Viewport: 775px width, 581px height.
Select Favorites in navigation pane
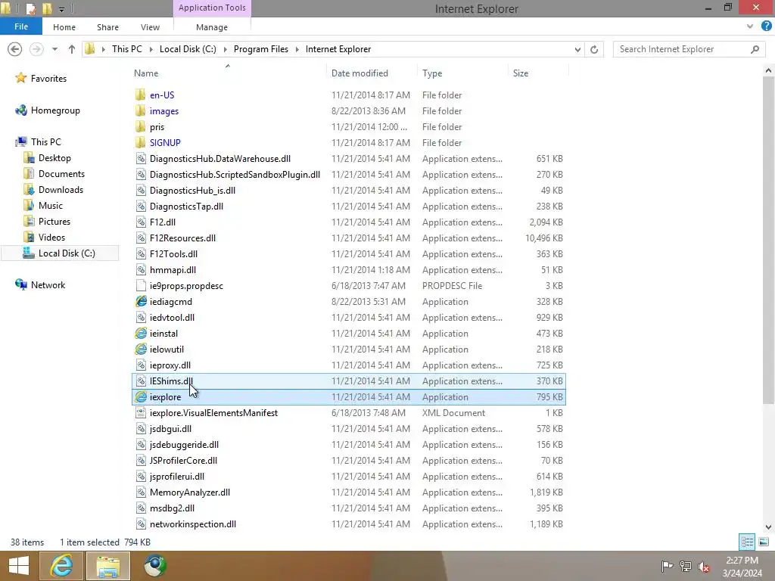[48, 79]
